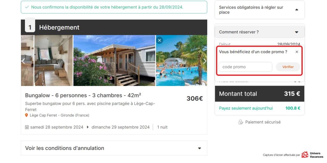The width and height of the screenshot is (327, 163).
Task: Click Payez seulement aujourd'hui text
Action: [x=246, y=108]
